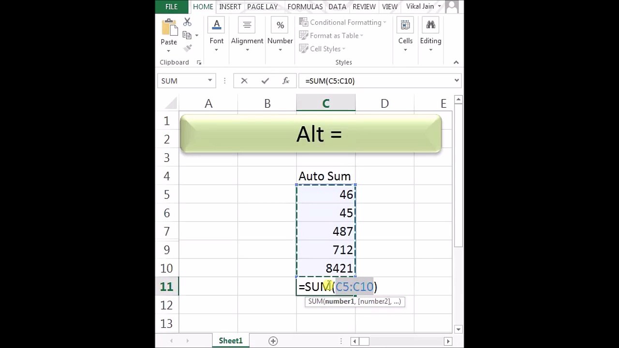Expand the formula bar
619x348 pixels.
pyautogui.click(x=457, y=81)
